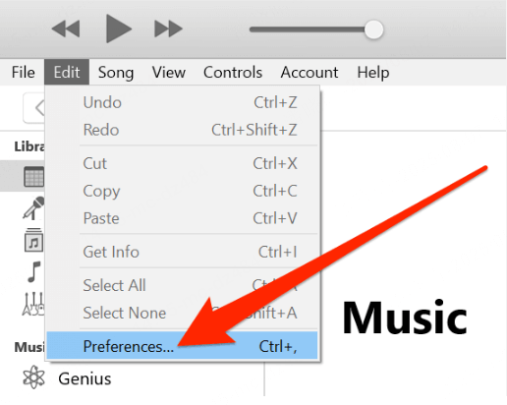
Task: Open Albums icon in sidebar
Action: coord(33,240)
